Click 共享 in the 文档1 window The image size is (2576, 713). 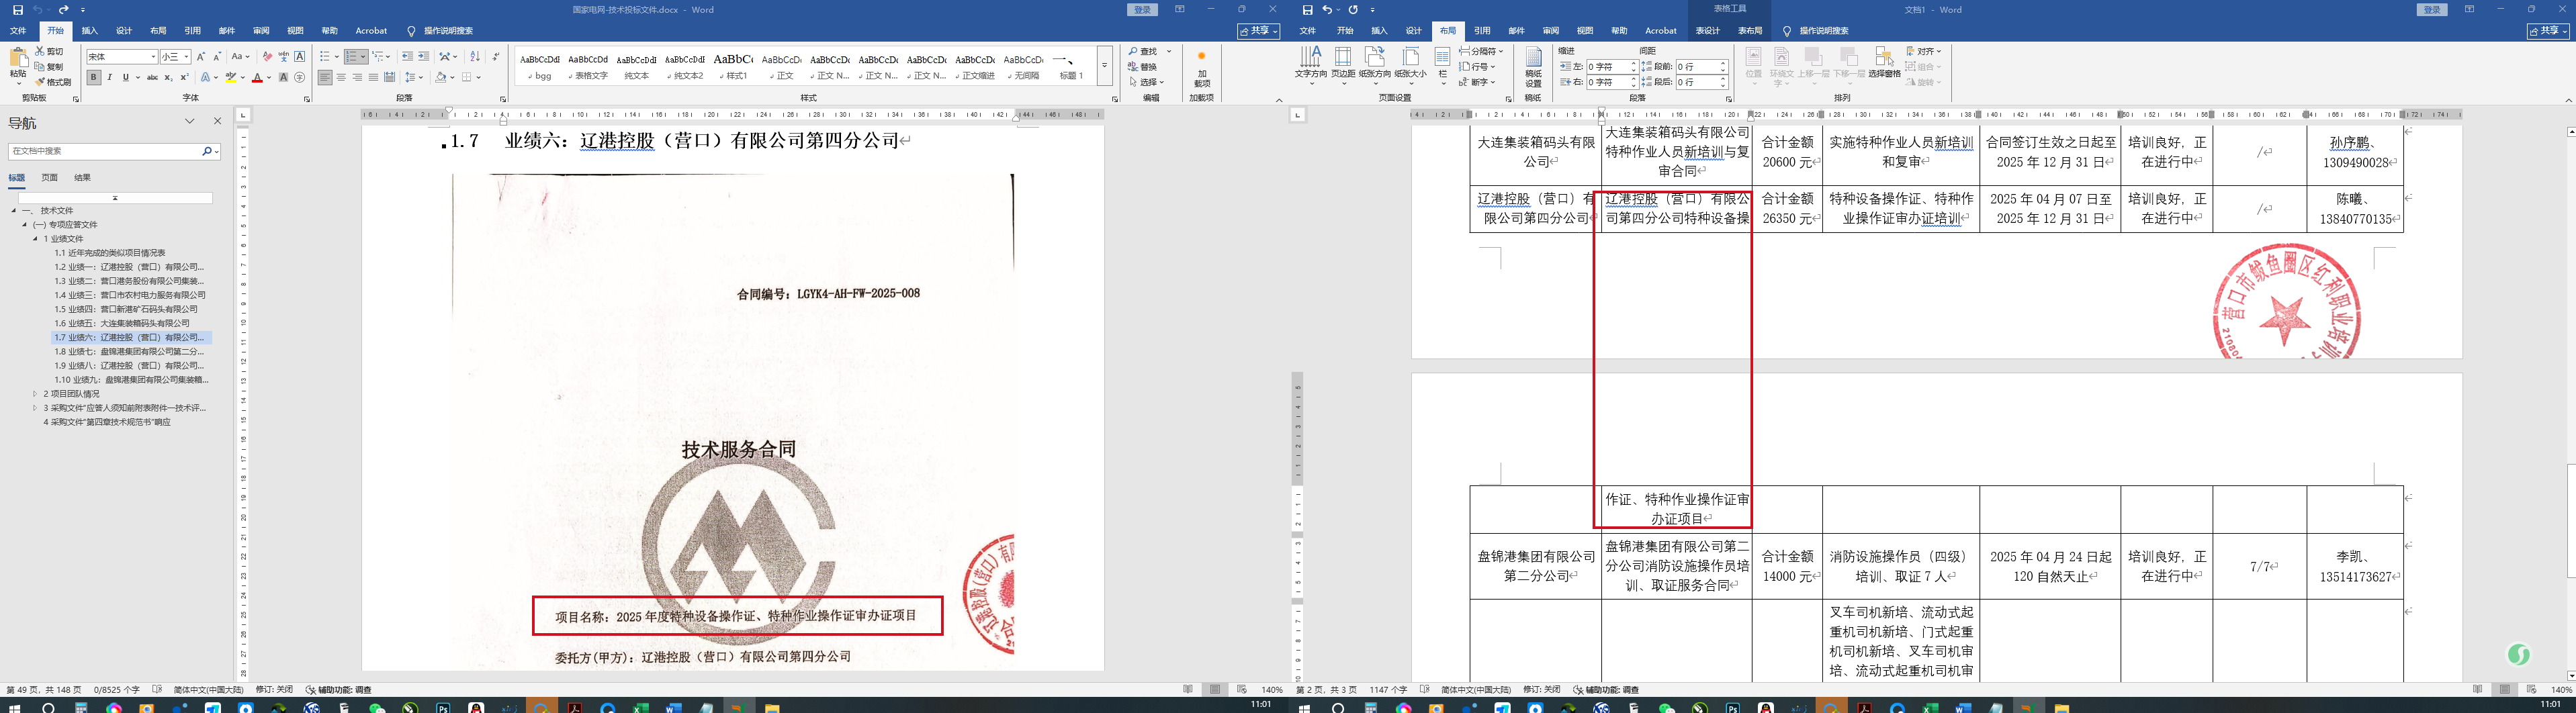coord(2548,31)
